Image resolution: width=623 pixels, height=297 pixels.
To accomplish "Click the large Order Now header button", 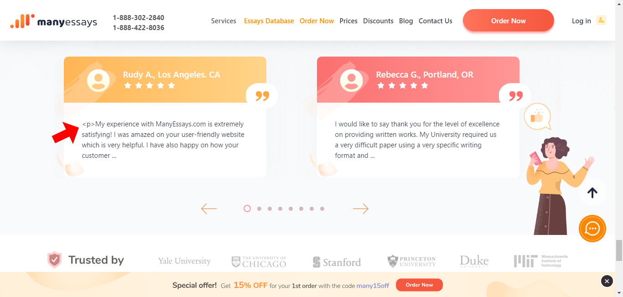I will 508,21.
